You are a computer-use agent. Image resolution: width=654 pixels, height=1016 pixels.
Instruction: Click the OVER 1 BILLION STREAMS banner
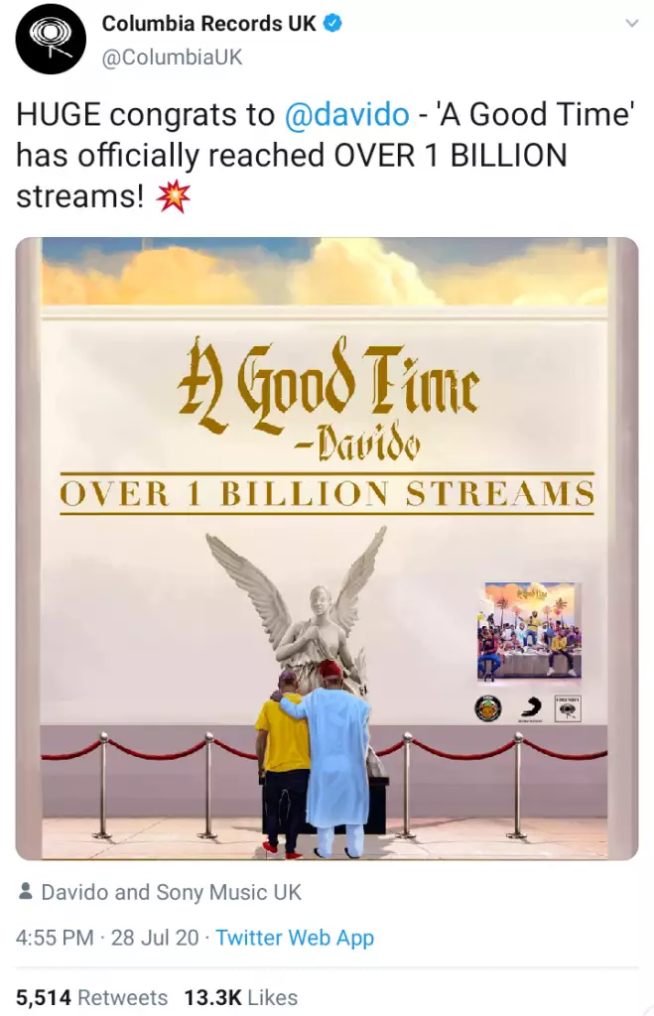[327, 494]
